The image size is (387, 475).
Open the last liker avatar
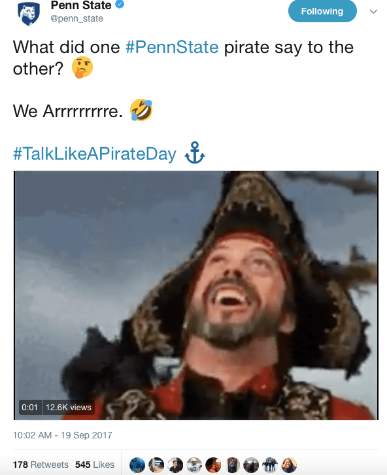click(289, 465)
